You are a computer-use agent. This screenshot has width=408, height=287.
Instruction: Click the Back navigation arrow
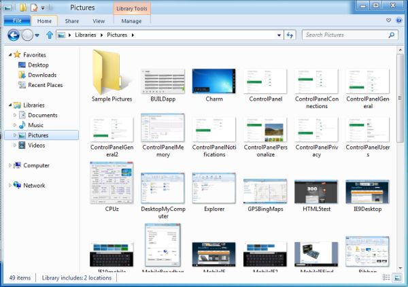click(x=14, y=35)
